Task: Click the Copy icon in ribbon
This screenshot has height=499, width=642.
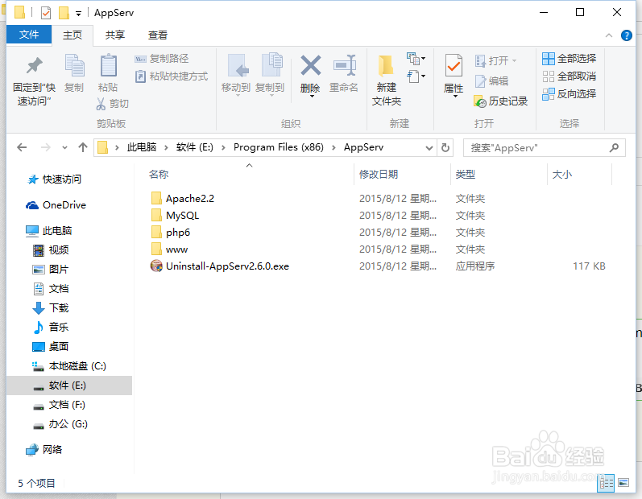Action: 75,65
